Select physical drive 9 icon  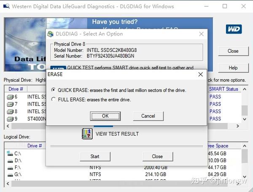tap(10, 119)
